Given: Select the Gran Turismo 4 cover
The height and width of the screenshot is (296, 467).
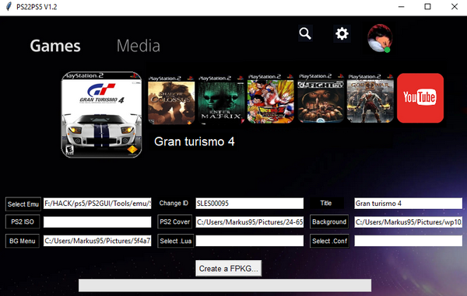Looking at the screenshot, I should tap(101, 114).
